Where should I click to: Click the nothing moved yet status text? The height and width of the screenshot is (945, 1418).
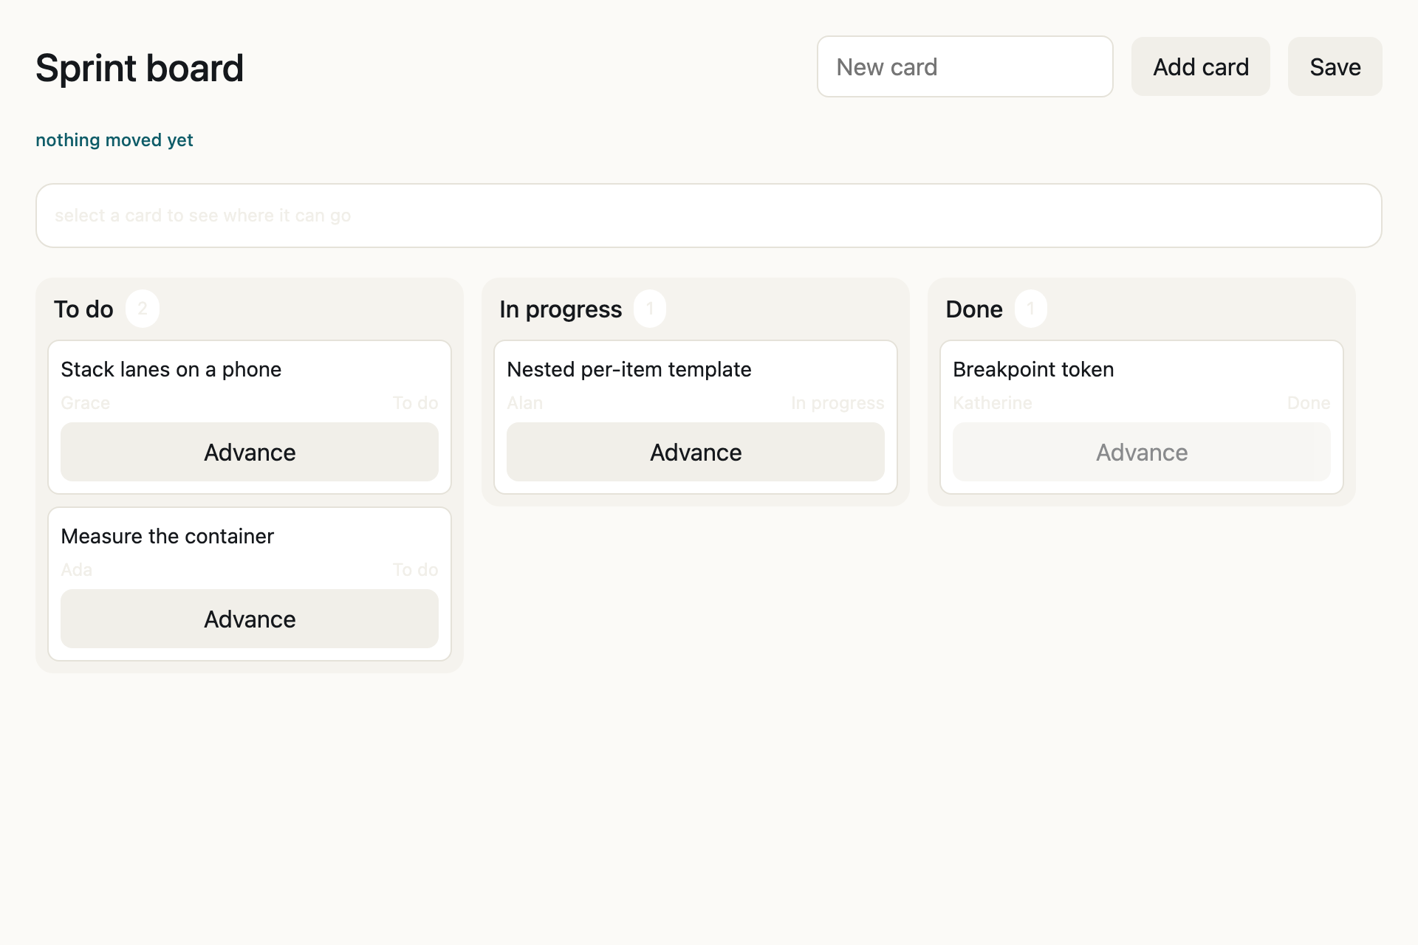[114, 140]
